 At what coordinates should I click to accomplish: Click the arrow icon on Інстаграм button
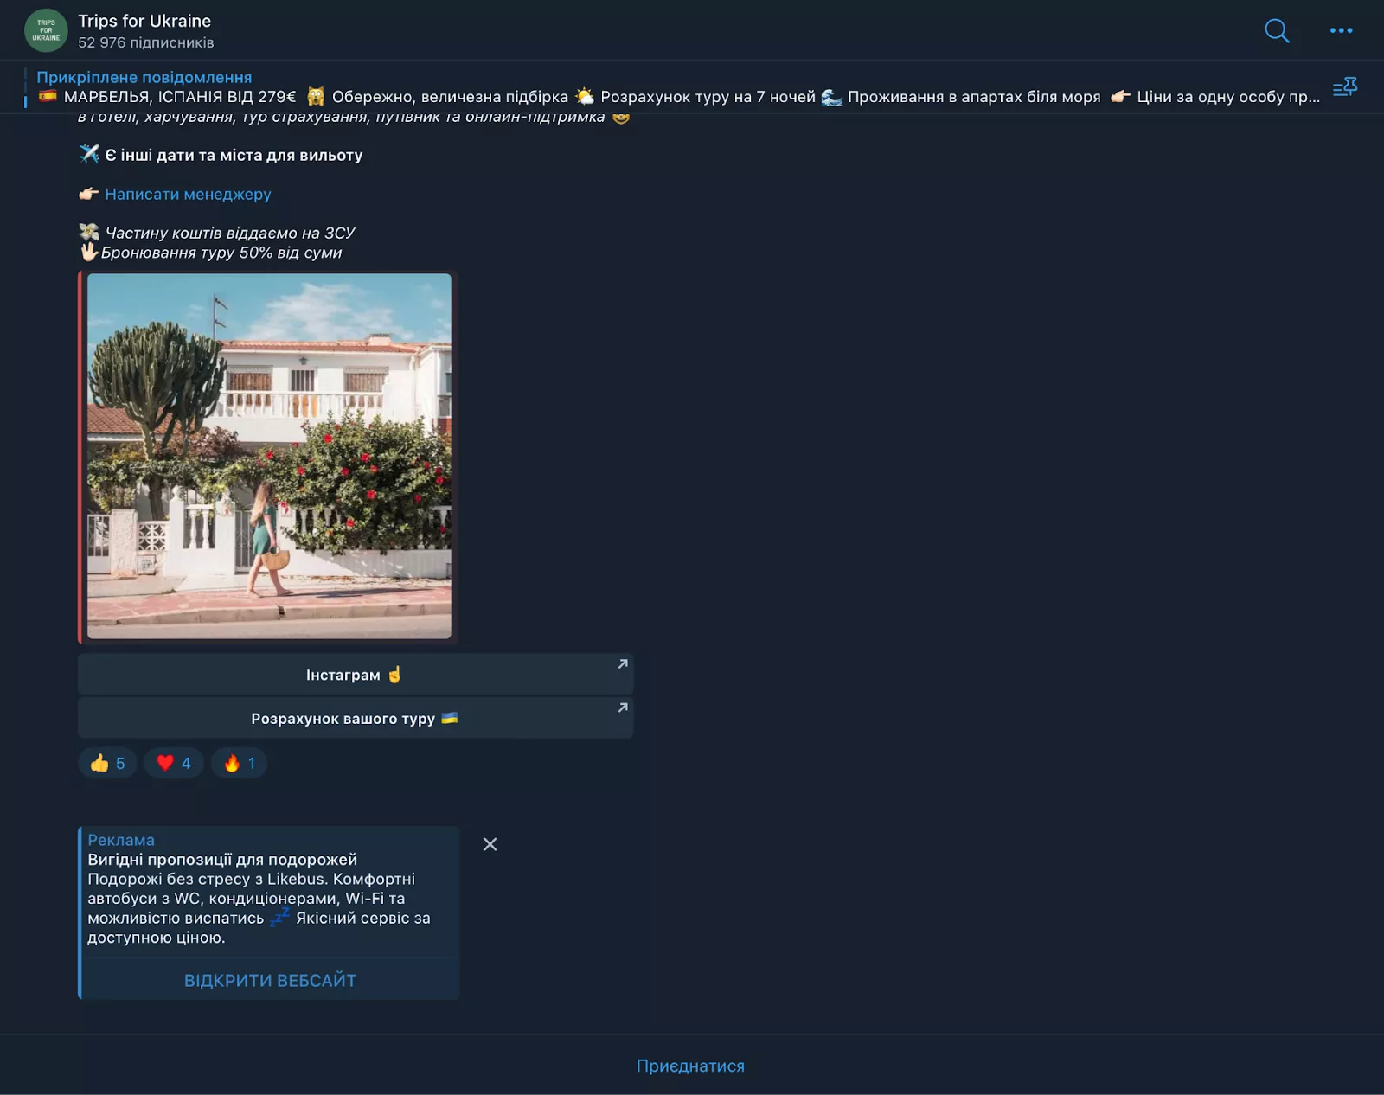click(x=623, y=664)
